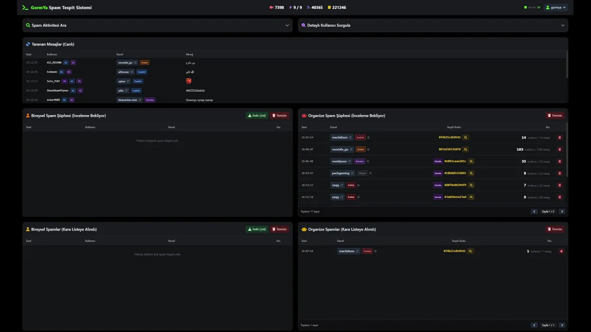
Task: Search detection code #f4b25cd10542 in suspect list
Action: point(465,137)
